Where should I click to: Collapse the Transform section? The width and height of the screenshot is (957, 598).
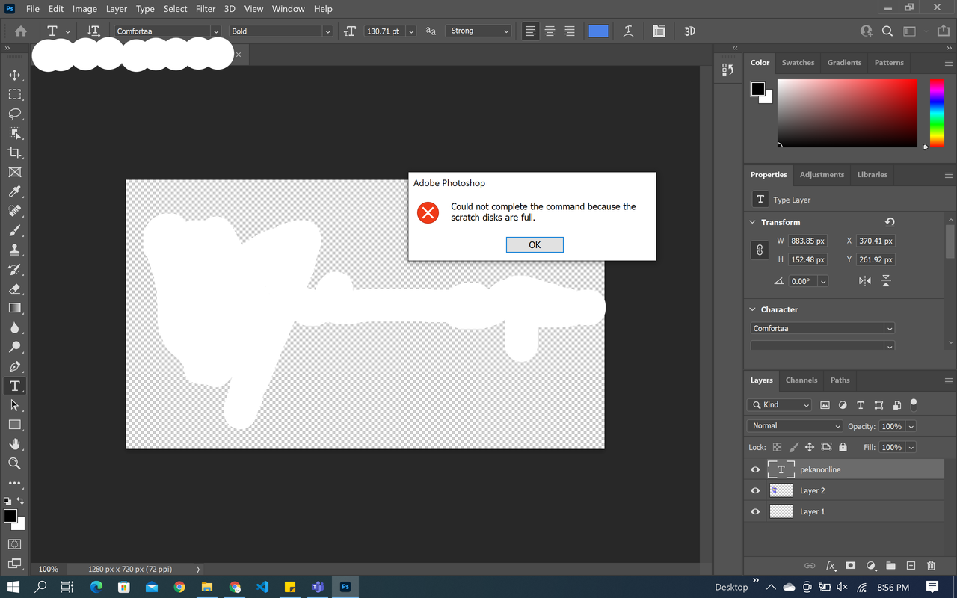pos(753,222)
